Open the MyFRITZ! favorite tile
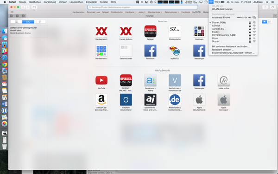Image resolution: width=278 pixels, height=174 pixels. (x=175, y=51)
